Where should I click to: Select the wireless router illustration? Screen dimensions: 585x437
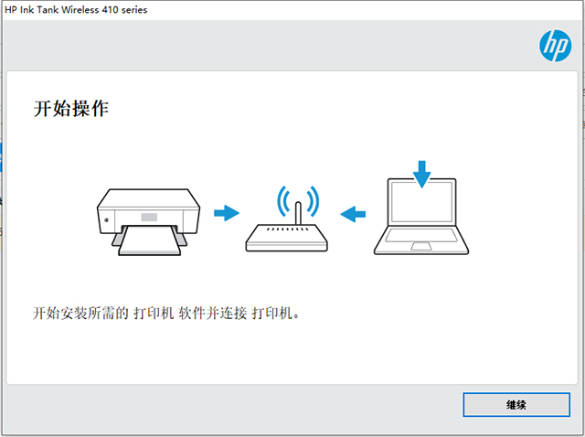point(286,218)
